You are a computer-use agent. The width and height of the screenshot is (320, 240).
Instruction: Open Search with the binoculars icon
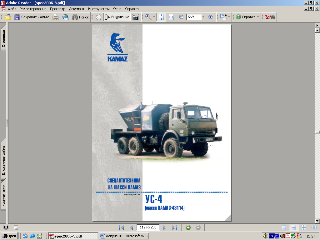(80, 17)
